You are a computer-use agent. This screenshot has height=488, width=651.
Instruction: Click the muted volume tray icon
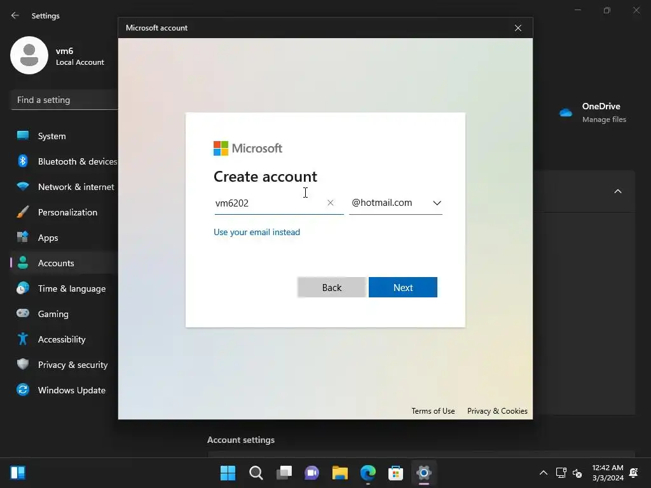[577, 473]
